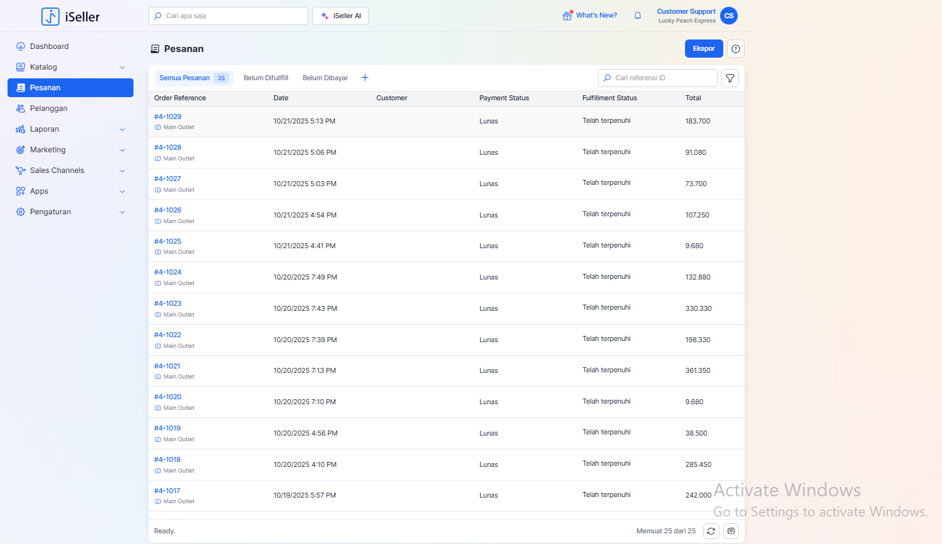942x544 pixels.
Task: Click the CS profile avatar
Action: coord(729,16)
